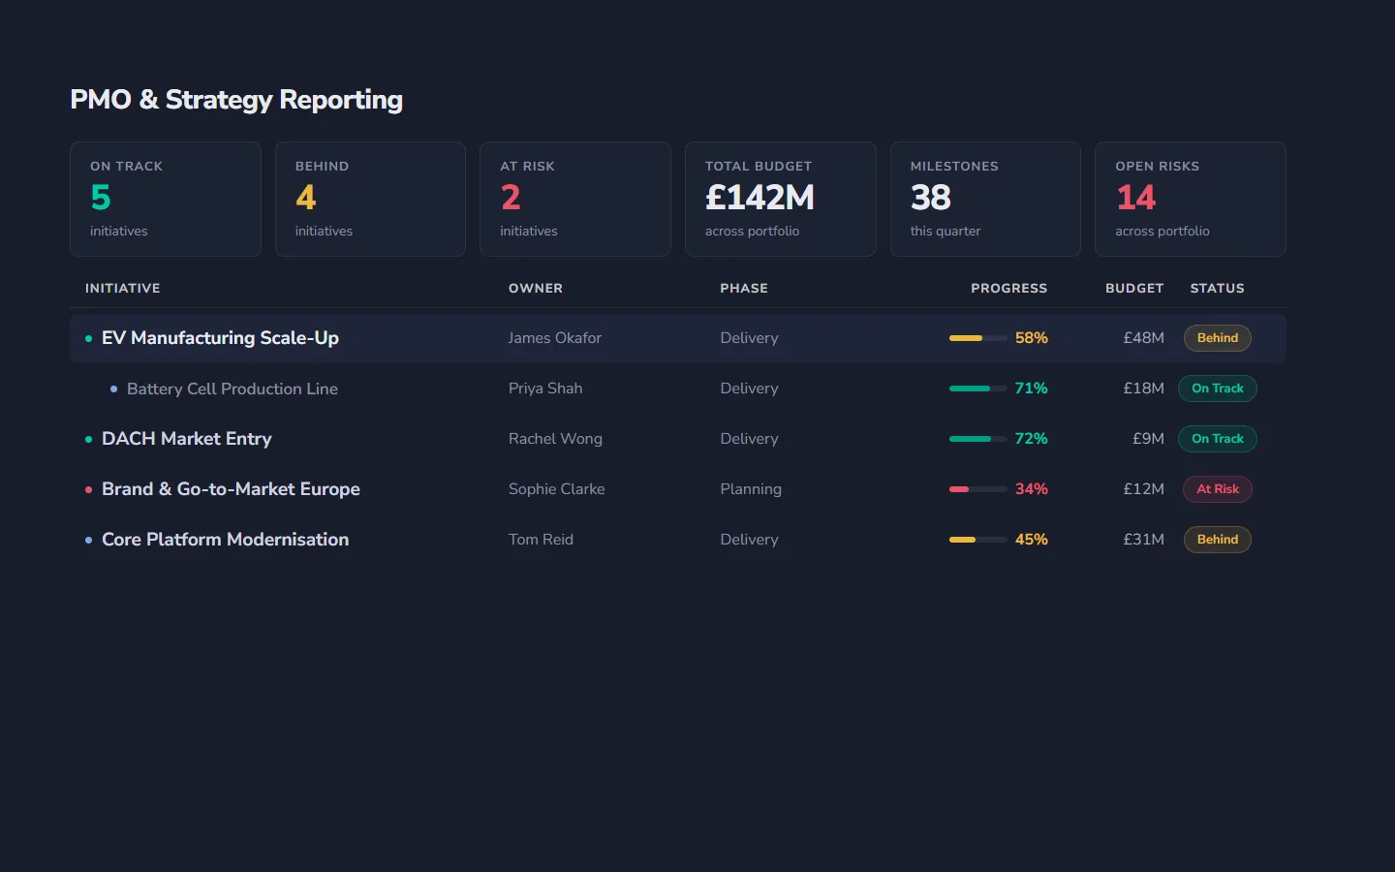Screen dimensions: 1395x872
Task: Sort by the Progress column header
Action: tap(1008, 289)
